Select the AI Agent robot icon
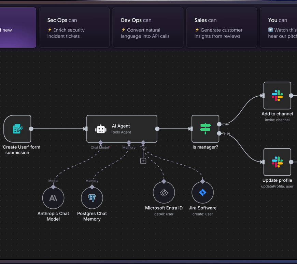The width and height of the screenshot is (297, 264). pyautogui.click(x=101, y=129)
